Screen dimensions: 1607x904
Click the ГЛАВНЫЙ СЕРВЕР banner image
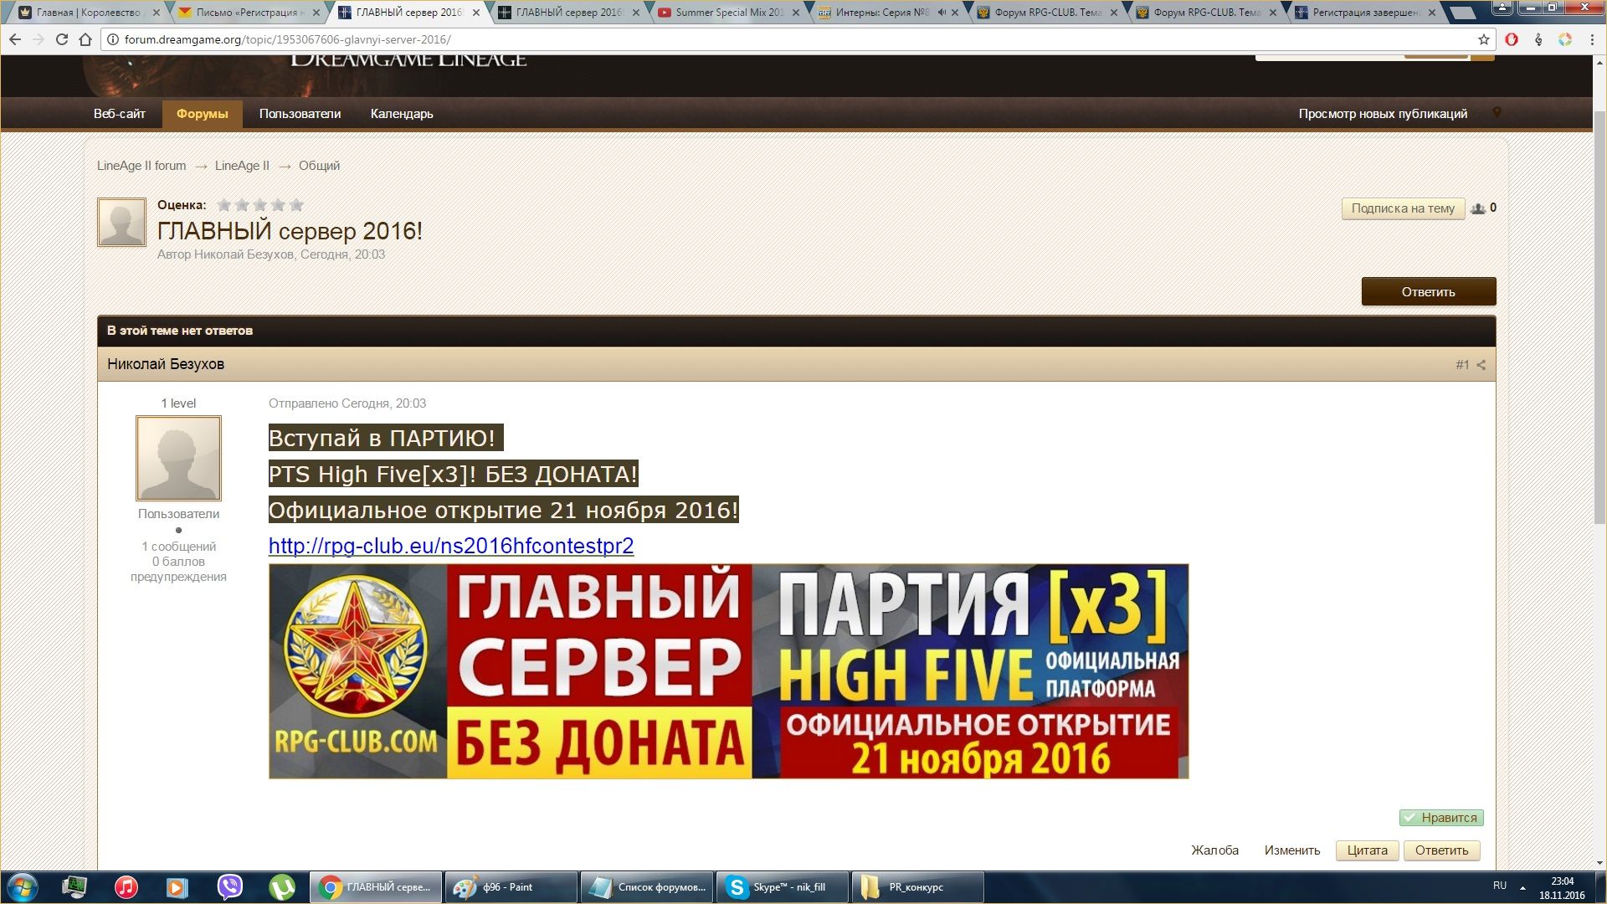click(728, 671)
